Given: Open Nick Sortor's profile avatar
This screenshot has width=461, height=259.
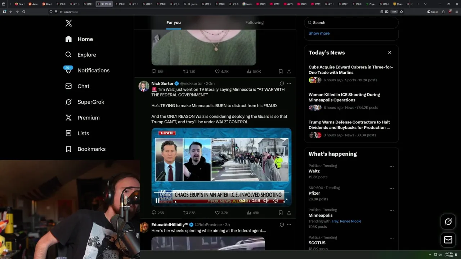Looking at the screenshot, I should [144, 86].
